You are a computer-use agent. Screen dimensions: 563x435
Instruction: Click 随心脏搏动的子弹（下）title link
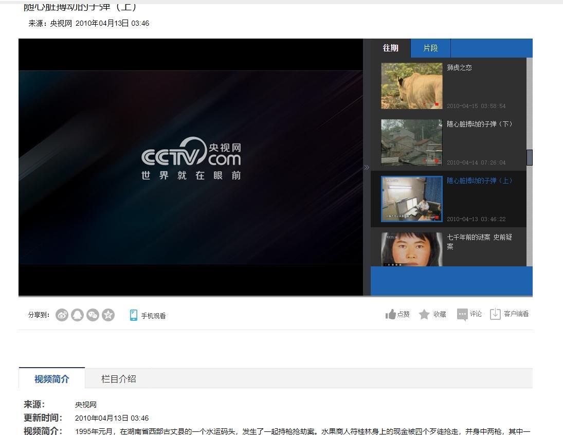(x=480, y=124)
